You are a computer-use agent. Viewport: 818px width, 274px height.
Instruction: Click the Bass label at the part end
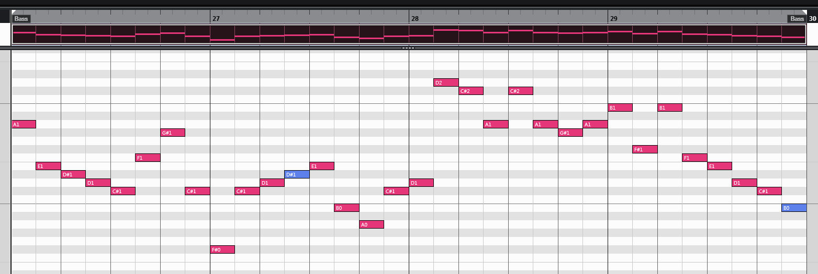coord(797,19)
